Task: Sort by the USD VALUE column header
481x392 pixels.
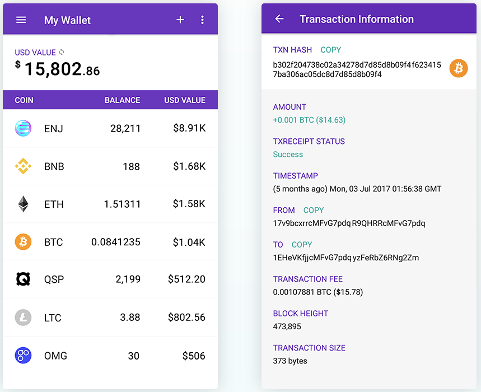Action: [185, 100]
